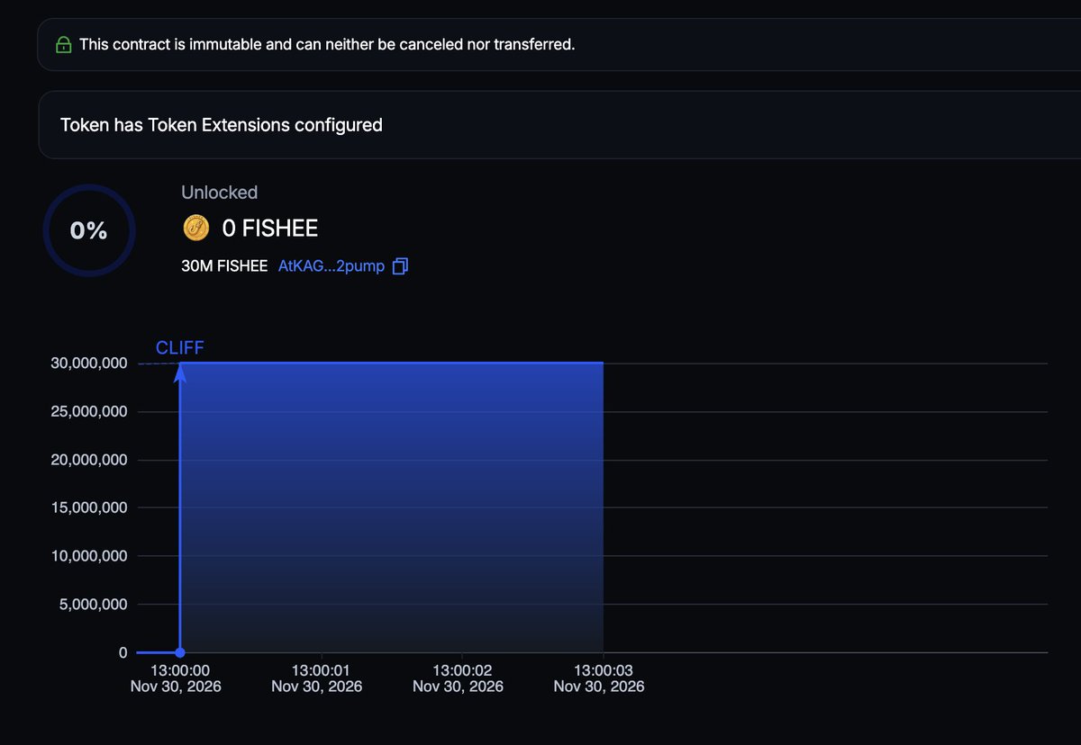Click the immutable contract notice text
The width and height of the screenshot is (1081, 745).
click(327, 44)
